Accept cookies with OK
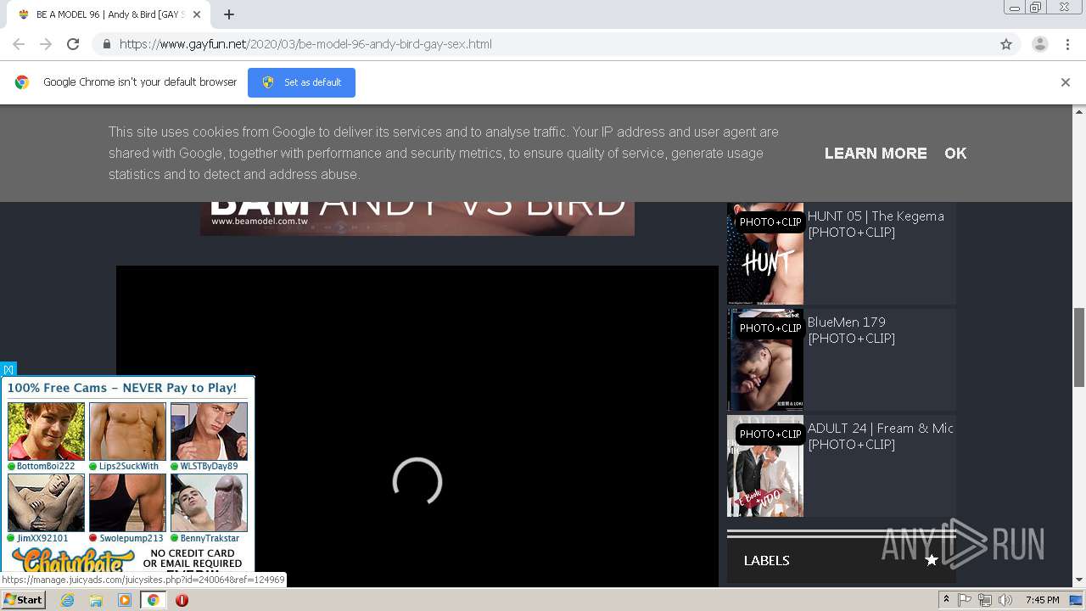 [x=955, y=154]
